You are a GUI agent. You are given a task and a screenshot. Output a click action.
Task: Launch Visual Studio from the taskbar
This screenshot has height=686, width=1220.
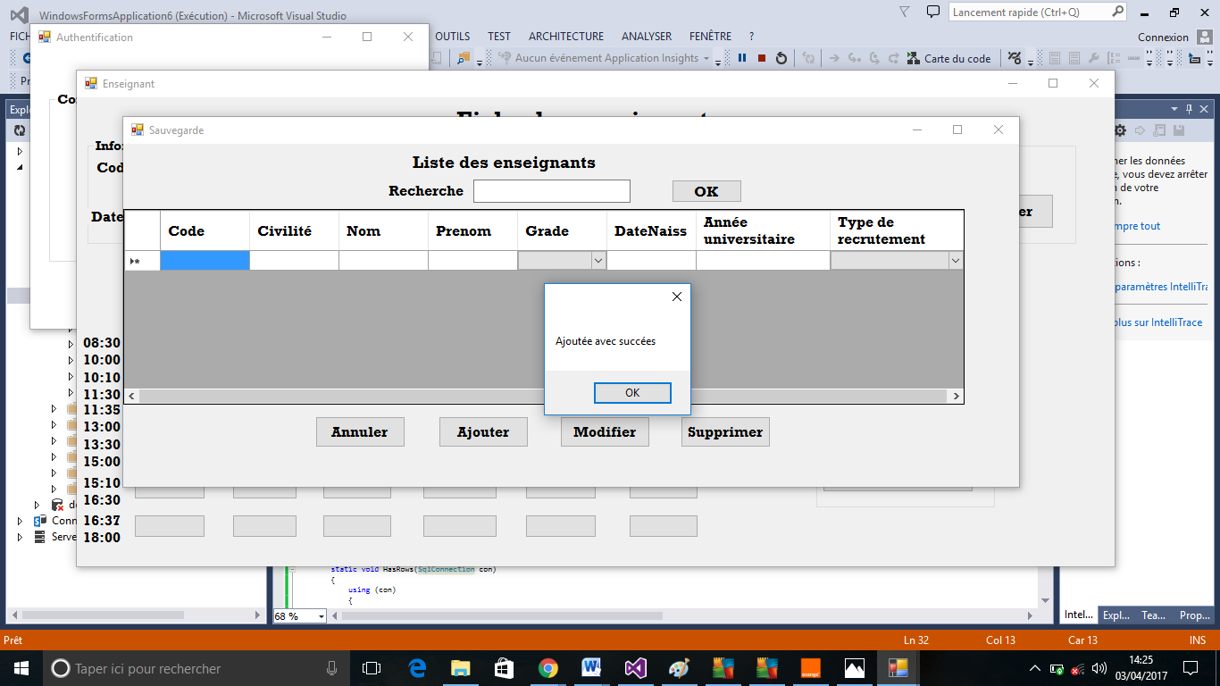pos(636,668)
